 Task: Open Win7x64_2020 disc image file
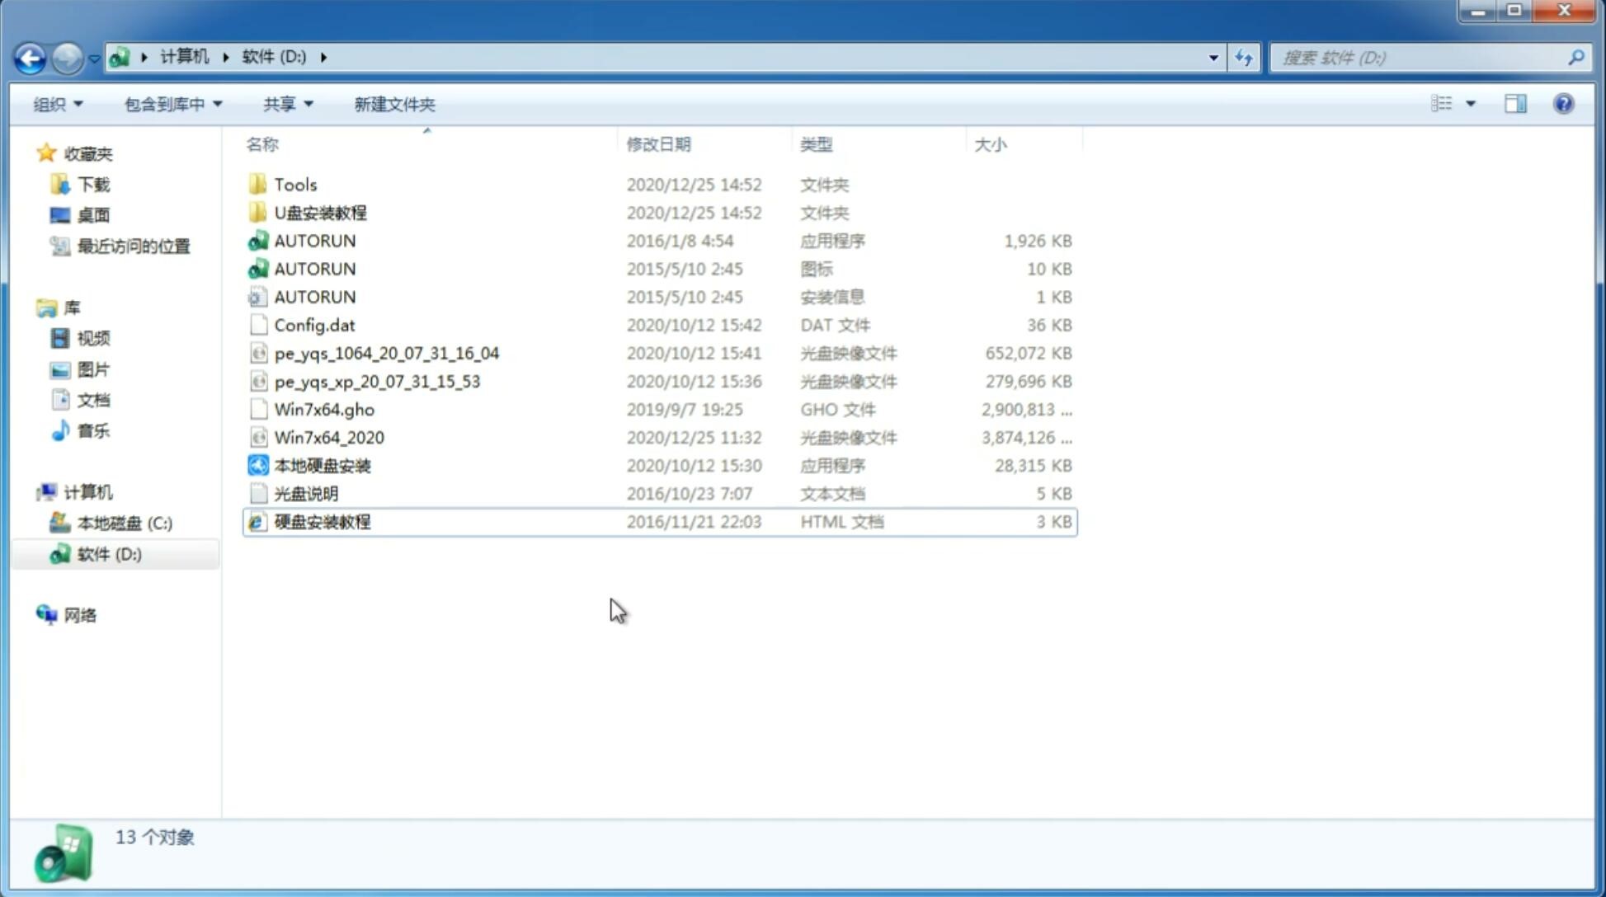coord(330,438)
